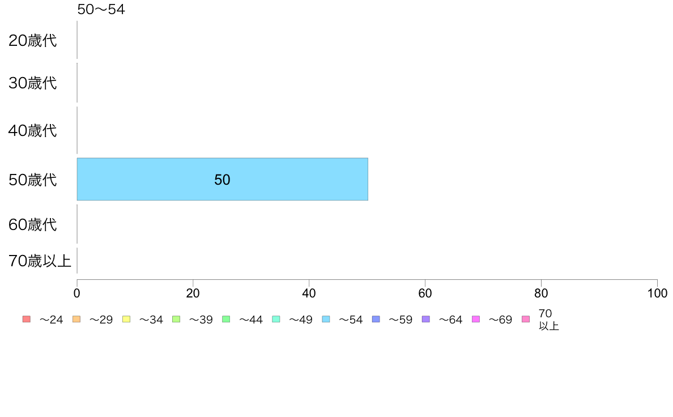The height and width of the screenshot is (417, 673).
Task: Click the aqua ~49 legend swatch
Action: (276, 319)
